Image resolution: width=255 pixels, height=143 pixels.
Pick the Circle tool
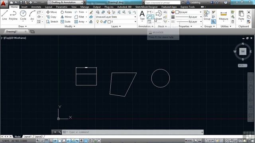[x=23, y=15]
